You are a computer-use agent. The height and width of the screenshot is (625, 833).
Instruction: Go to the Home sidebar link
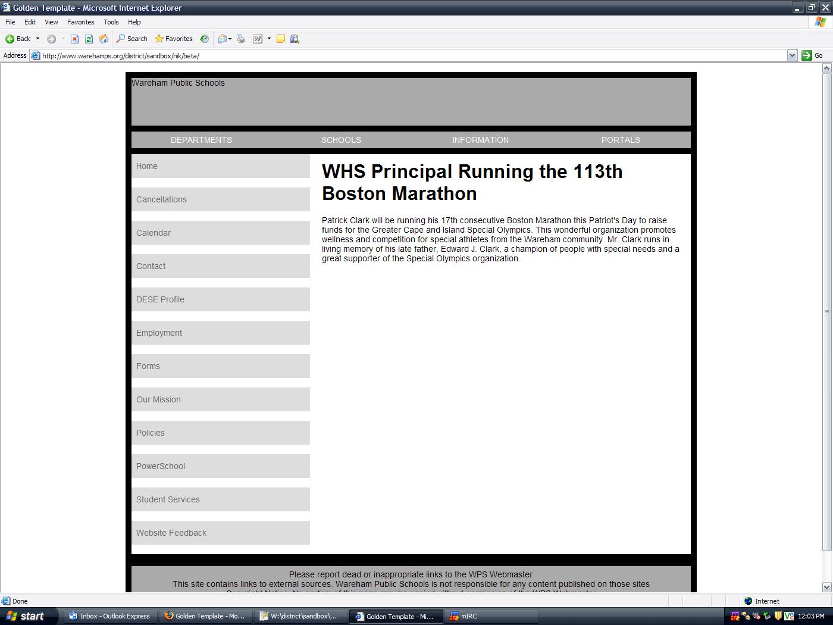[x=221, y=166]
